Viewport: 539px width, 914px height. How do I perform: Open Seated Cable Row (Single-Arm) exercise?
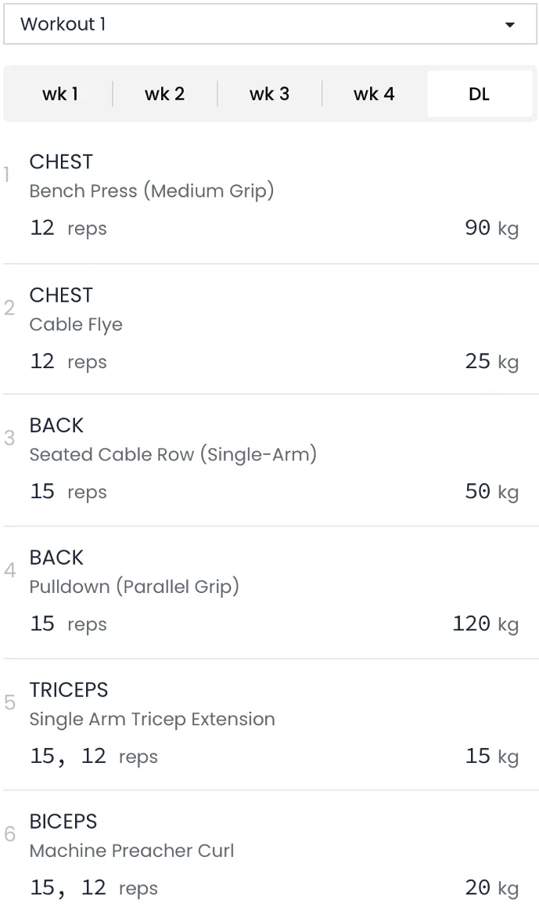click(173, 454)
